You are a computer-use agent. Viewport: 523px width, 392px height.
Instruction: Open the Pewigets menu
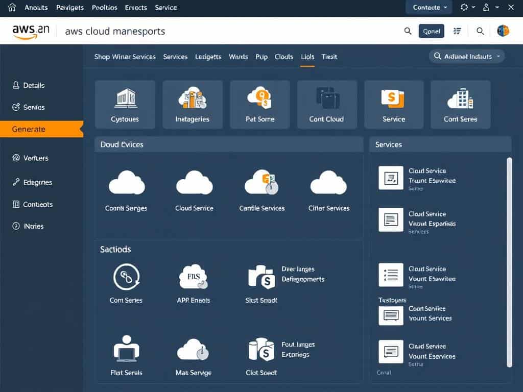coord(69,7)
